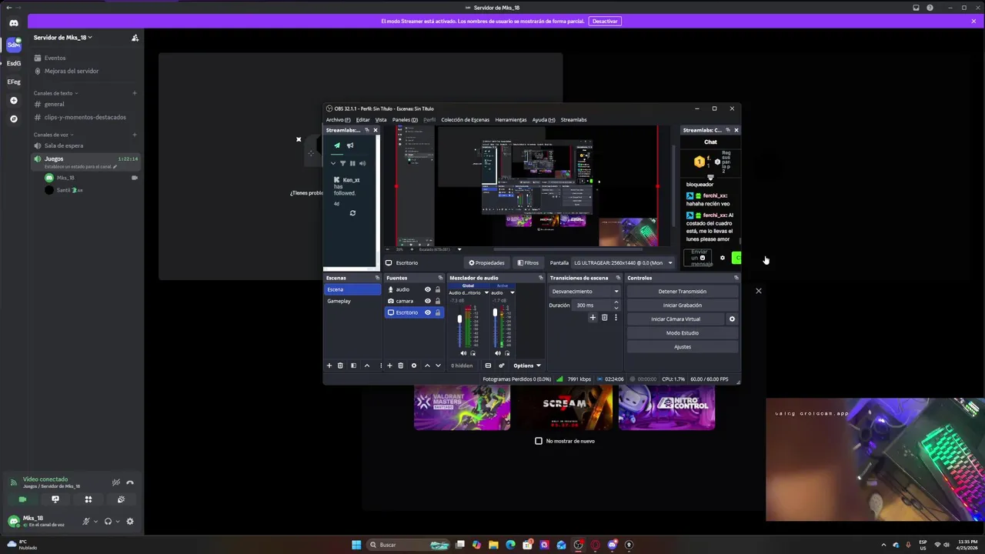Open Discord microphone input options chevron
Viewport: 985px width, 554px height.
[x=95, y=521]
